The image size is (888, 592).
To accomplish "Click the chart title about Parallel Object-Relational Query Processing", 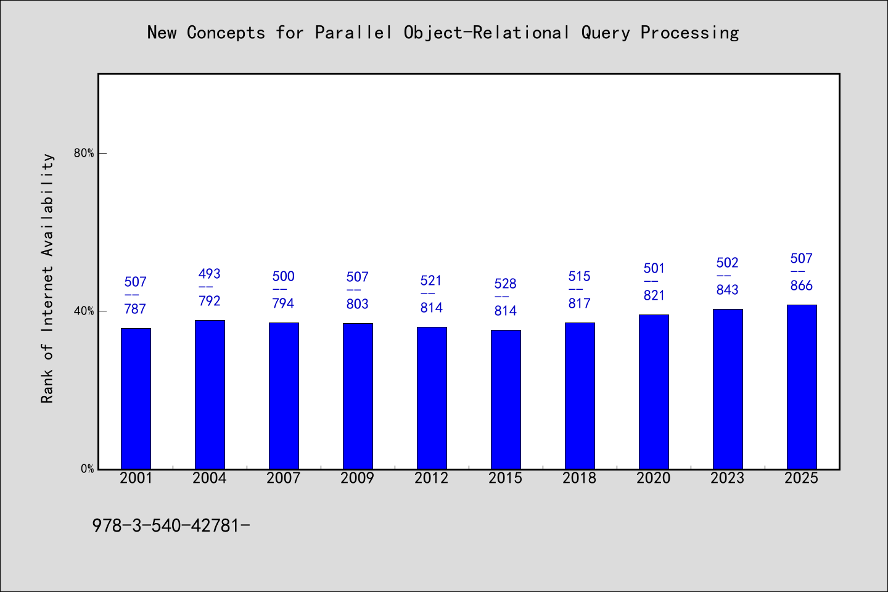I will [x=443, y=33].
